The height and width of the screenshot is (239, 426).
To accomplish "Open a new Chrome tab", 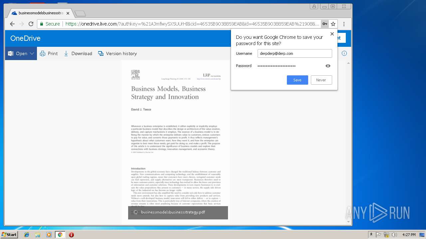I will tap(80, 14).
